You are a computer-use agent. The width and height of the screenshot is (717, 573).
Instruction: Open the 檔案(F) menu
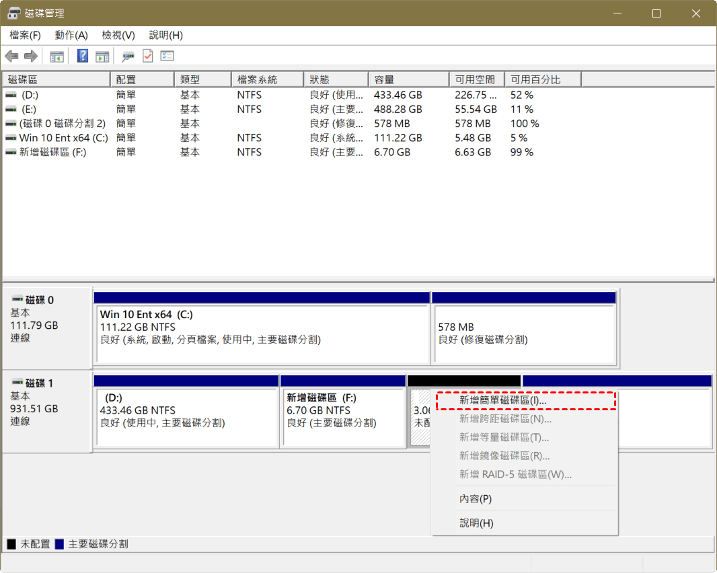click(26, 35)
